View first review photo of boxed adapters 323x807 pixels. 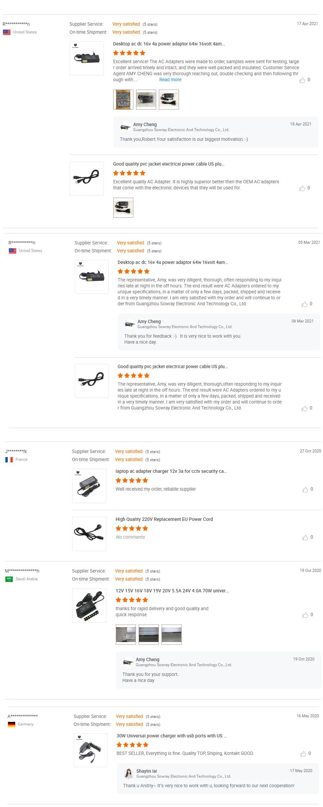pos(123,100)
